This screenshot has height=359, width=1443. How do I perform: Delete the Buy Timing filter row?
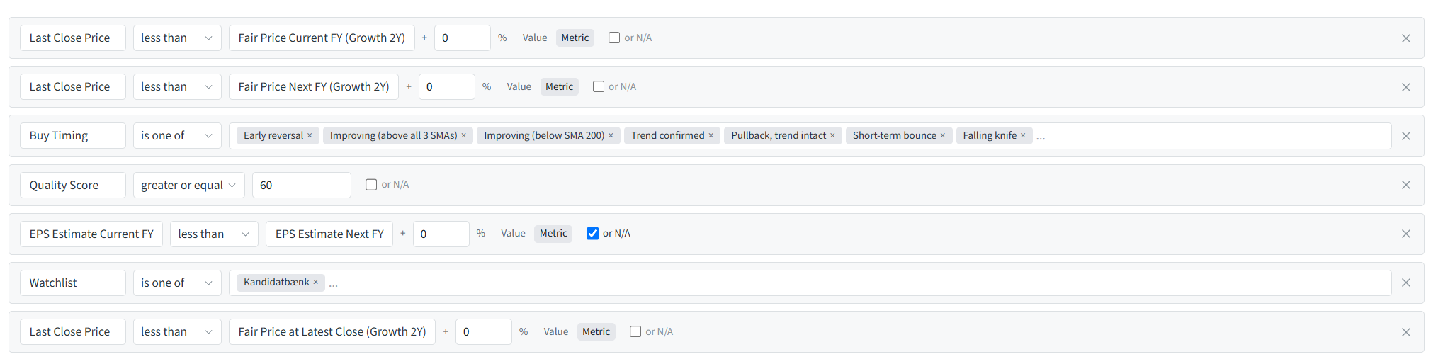point(1405,136)
